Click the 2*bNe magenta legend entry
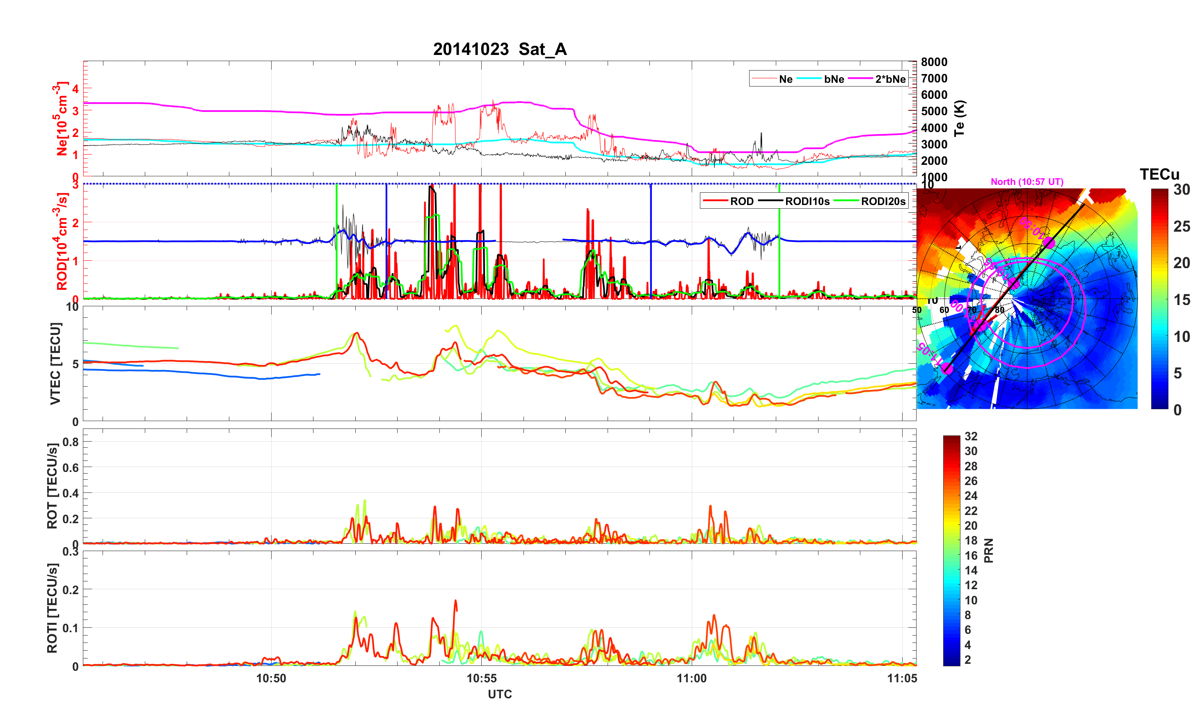 tap(890, 79)
